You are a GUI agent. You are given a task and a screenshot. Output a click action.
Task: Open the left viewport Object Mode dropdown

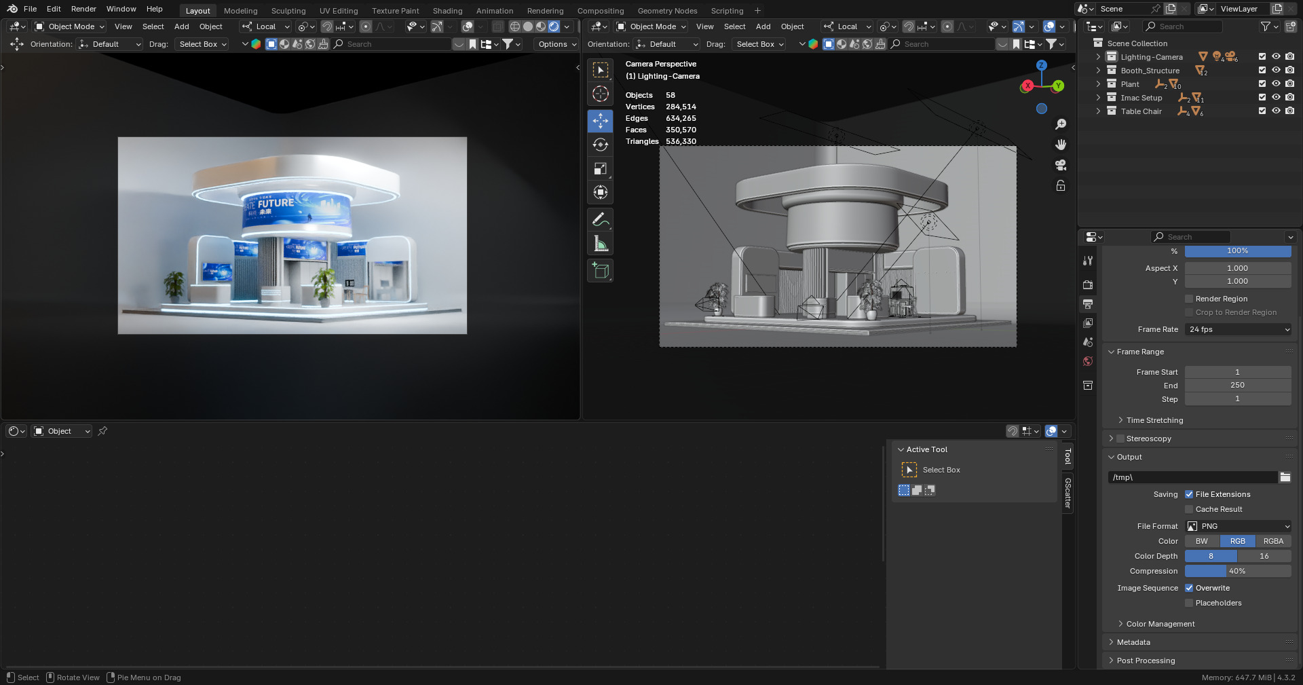pos(70,26)
